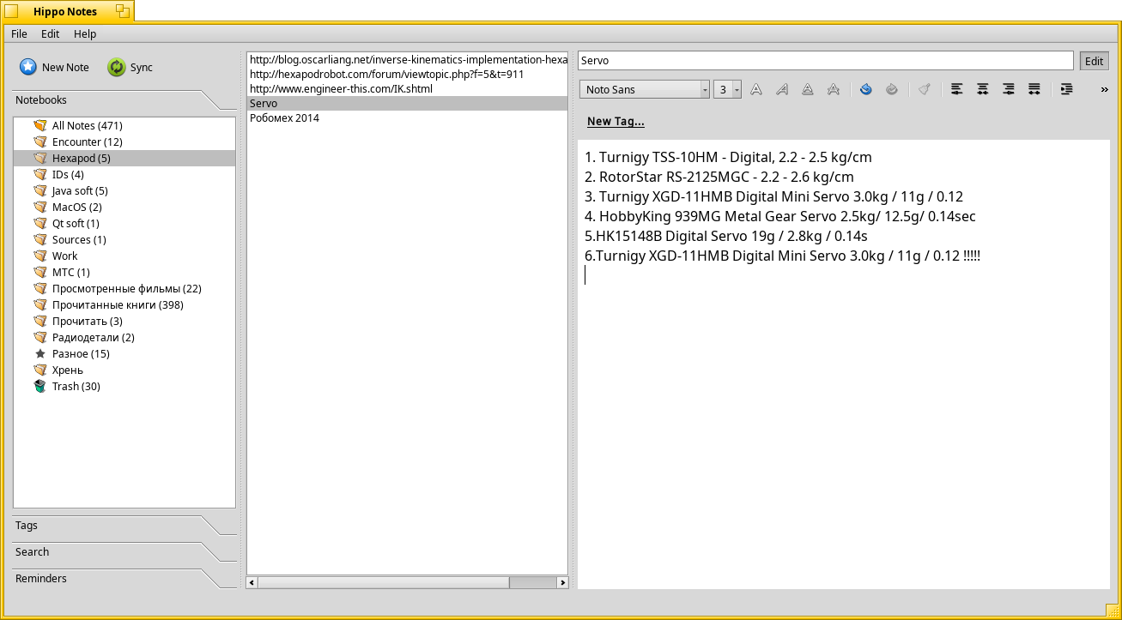This screenshot has width=1122, height=620.
Task: Click the green Sync icon
Action: [116, 67]
